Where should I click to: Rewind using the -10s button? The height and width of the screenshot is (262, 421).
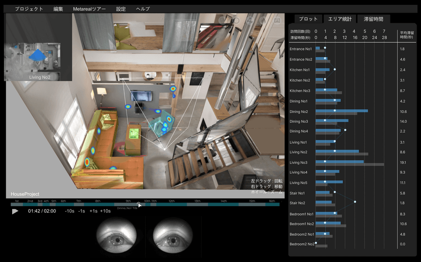click(69, 211)
